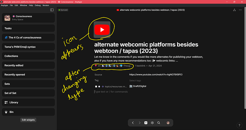The image size is (246, 130).
Task: Open the Set of Set widget
Action: click(x=29, y=93)
